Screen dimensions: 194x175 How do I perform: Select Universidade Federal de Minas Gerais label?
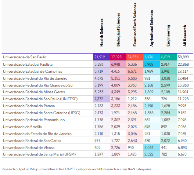pos(34,92)
